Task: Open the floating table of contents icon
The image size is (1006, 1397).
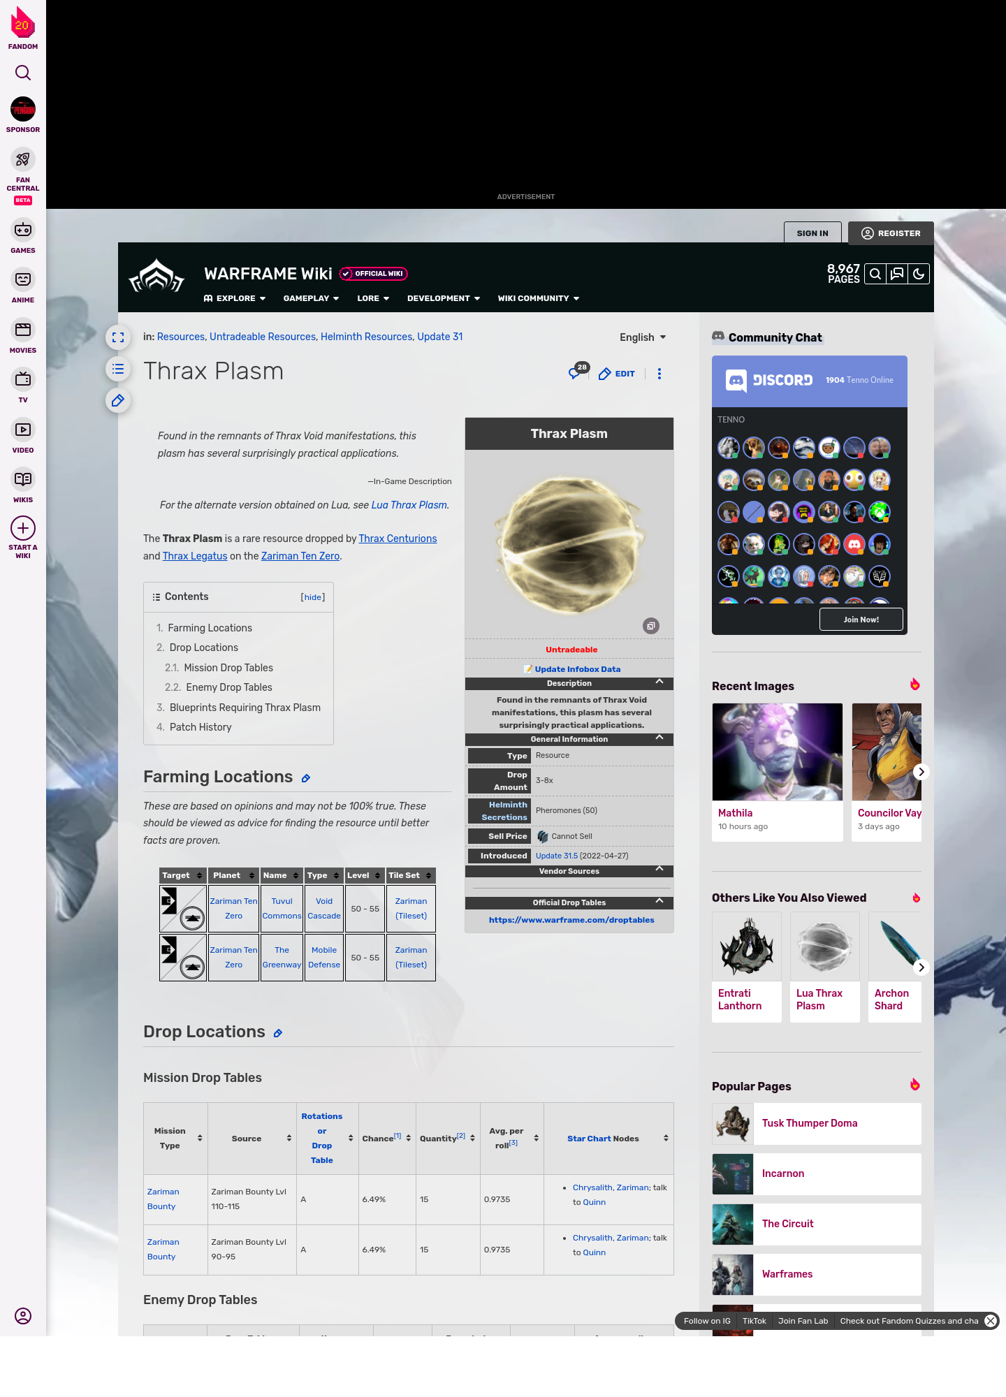Action: [x=118, y=369]
